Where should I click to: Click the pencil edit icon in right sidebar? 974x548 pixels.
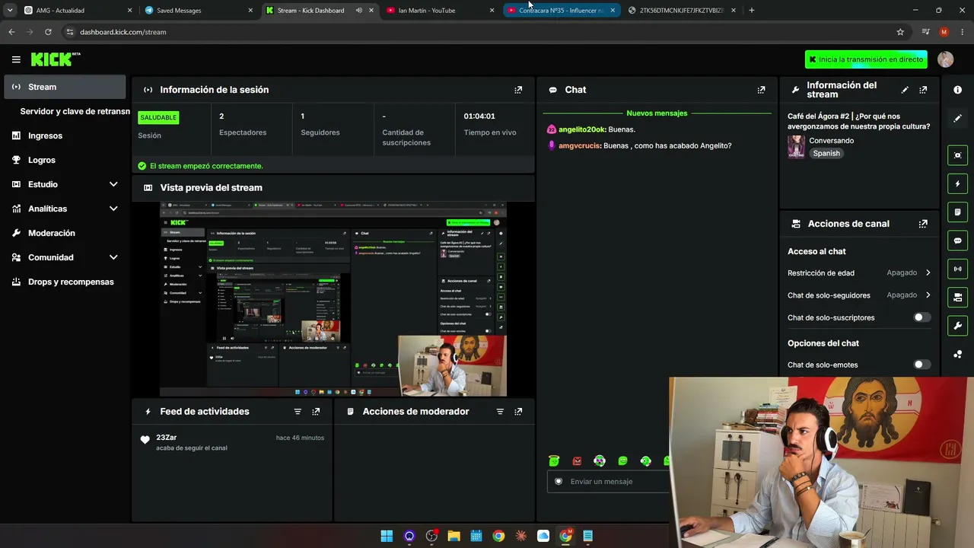pyautogui.click(x=957, y=119)
